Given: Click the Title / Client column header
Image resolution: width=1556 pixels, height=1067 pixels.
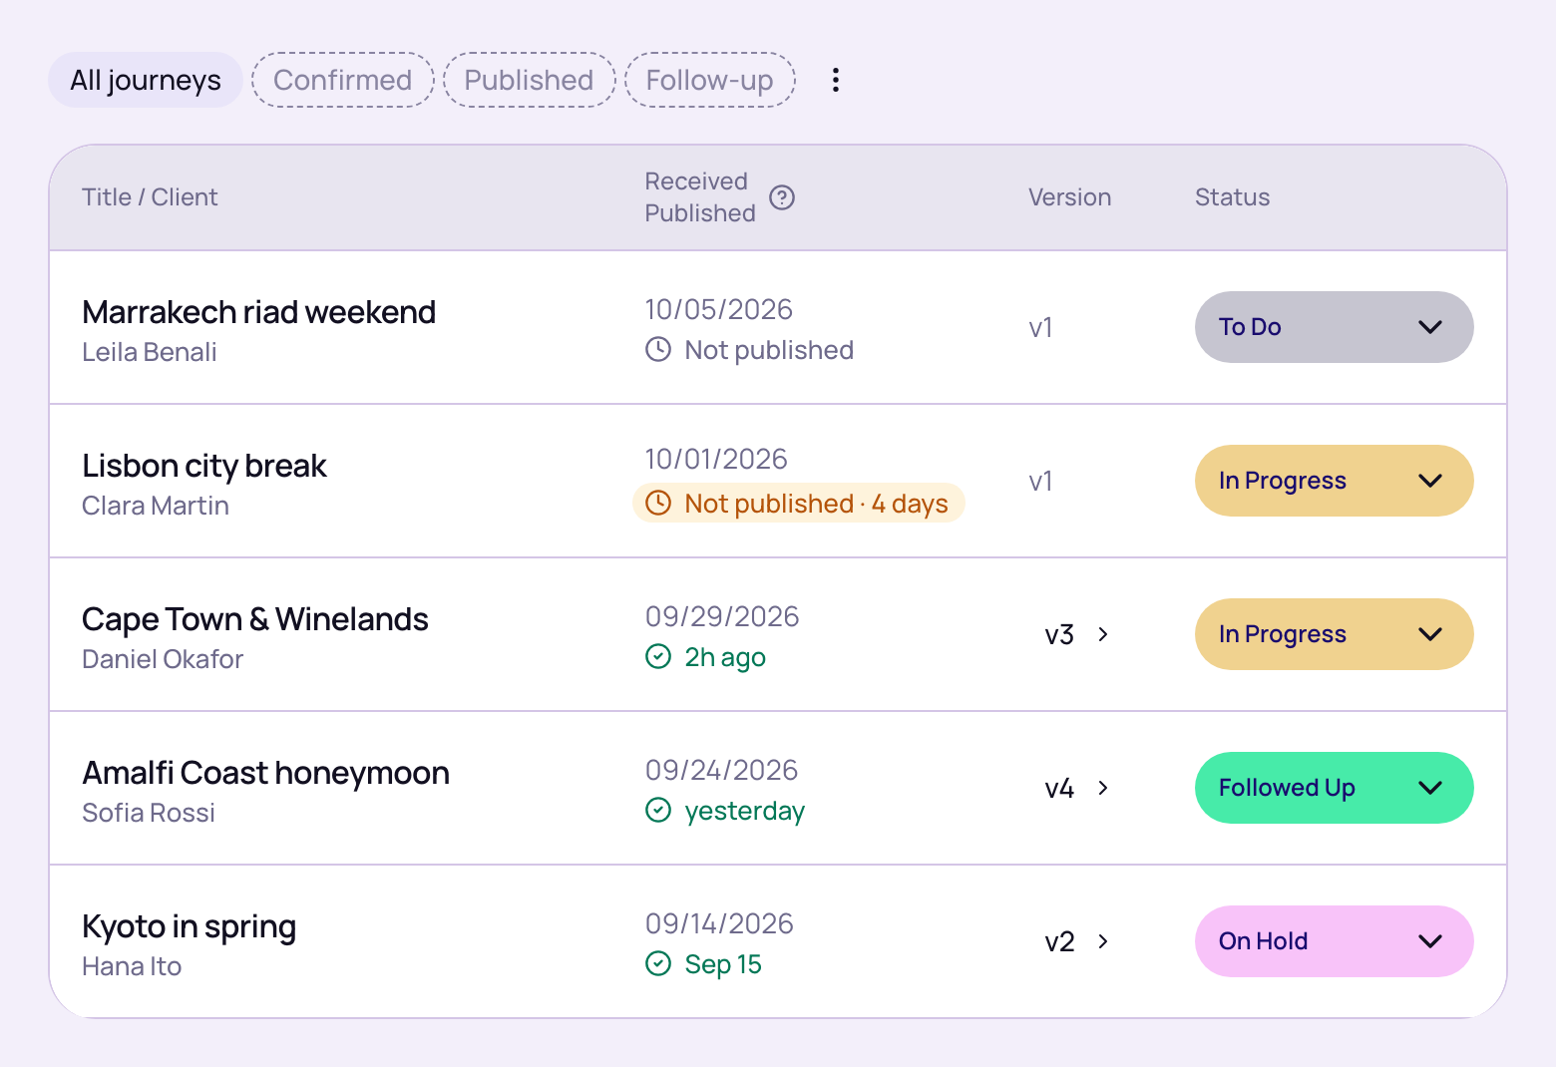Looking at the screenshot, I should [150, 197].
